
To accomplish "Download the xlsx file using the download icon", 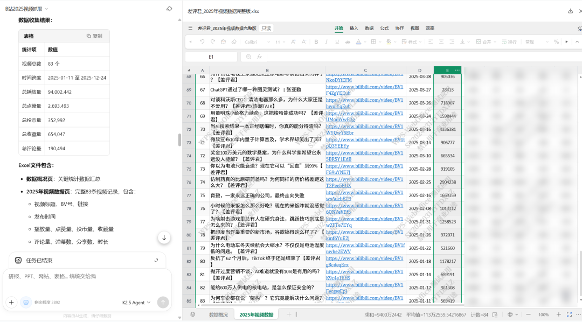I will [x=571, y=11].
